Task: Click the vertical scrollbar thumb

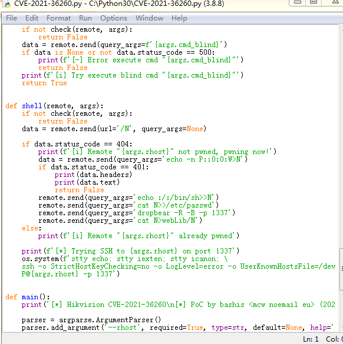Action: 341,269
